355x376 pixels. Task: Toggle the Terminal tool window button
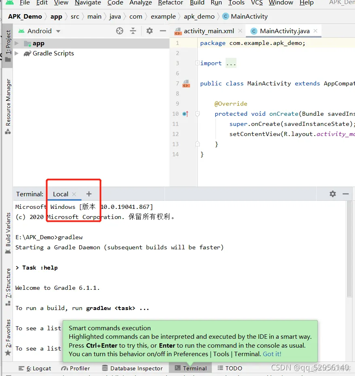pos(190,368)
